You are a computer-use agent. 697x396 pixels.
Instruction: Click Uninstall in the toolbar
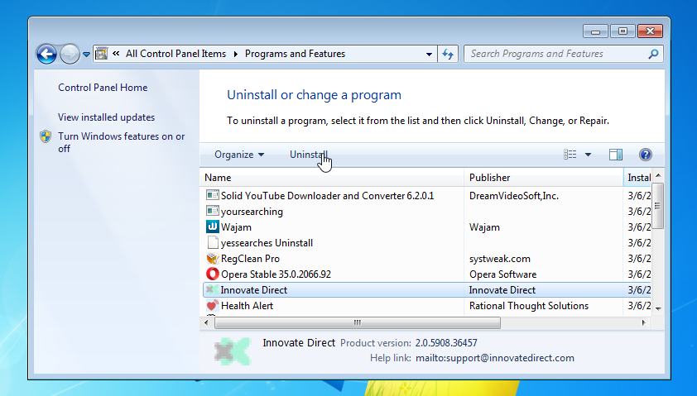[x=309, y=155]
